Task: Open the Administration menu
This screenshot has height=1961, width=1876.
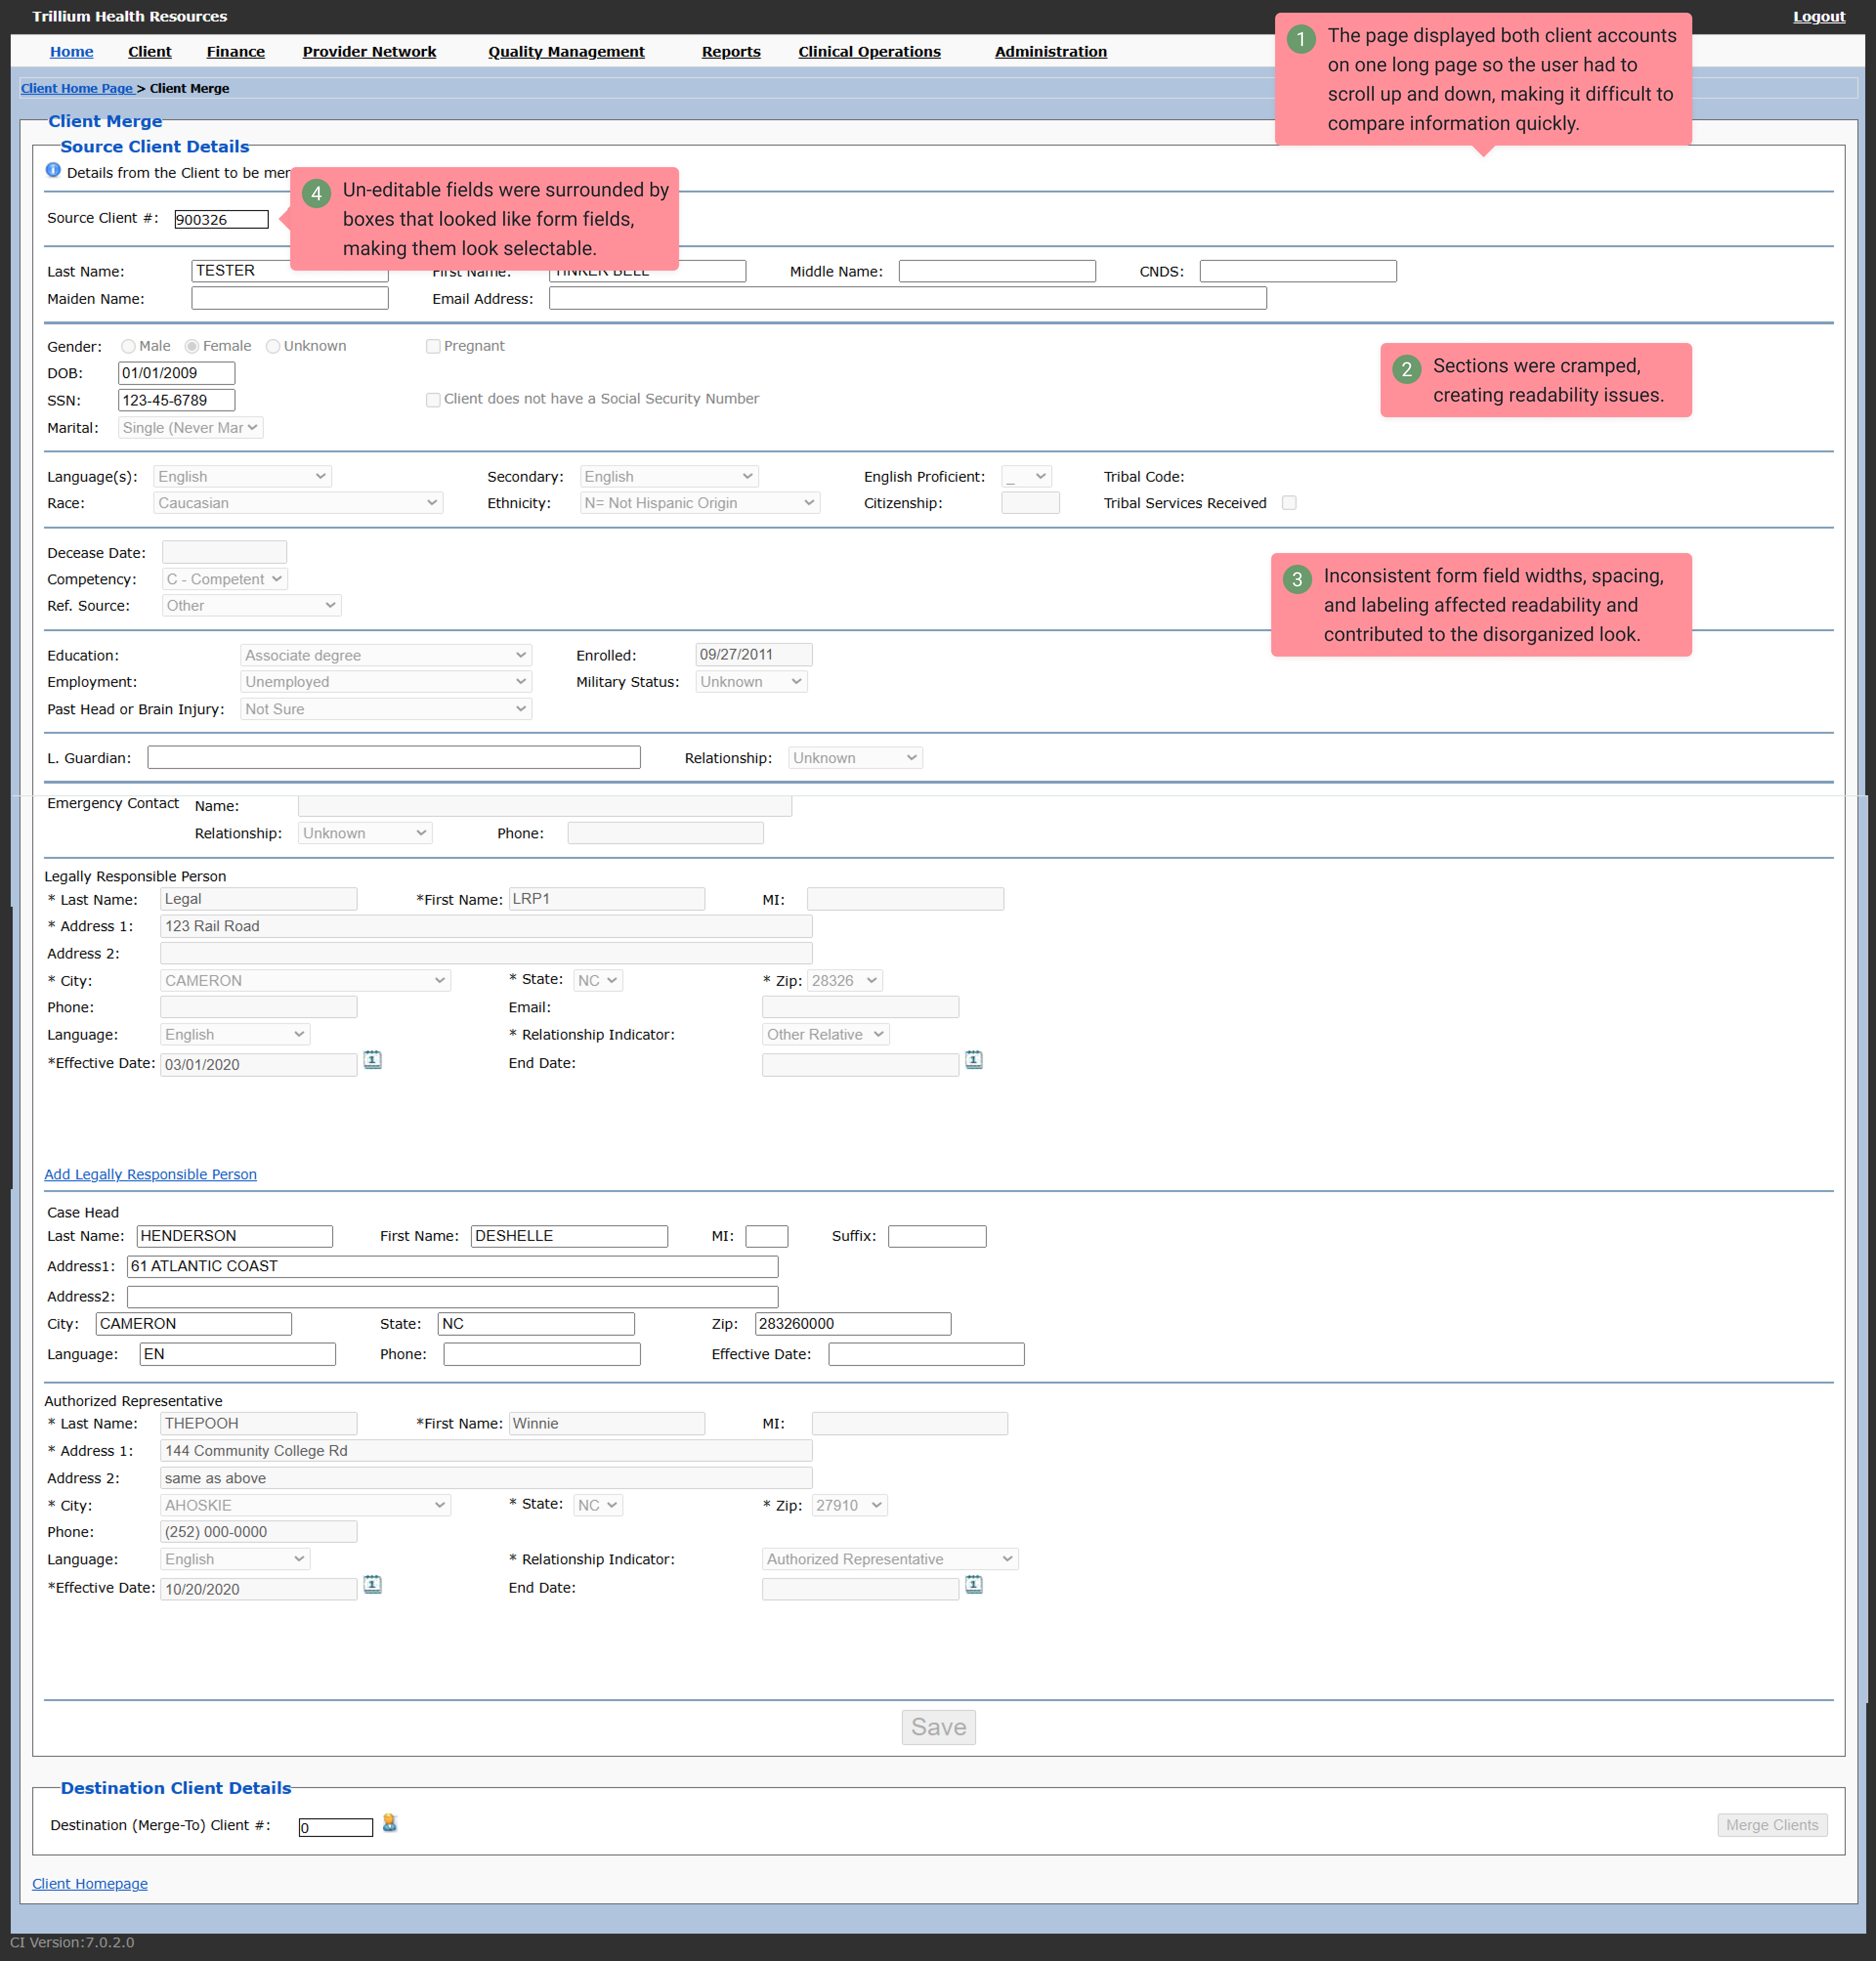Action: pos(1050,52)
